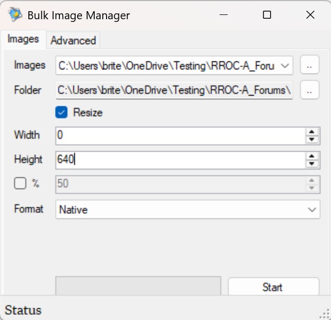
Task: Increase Width using the up arrow
Action: pos(312,131)
